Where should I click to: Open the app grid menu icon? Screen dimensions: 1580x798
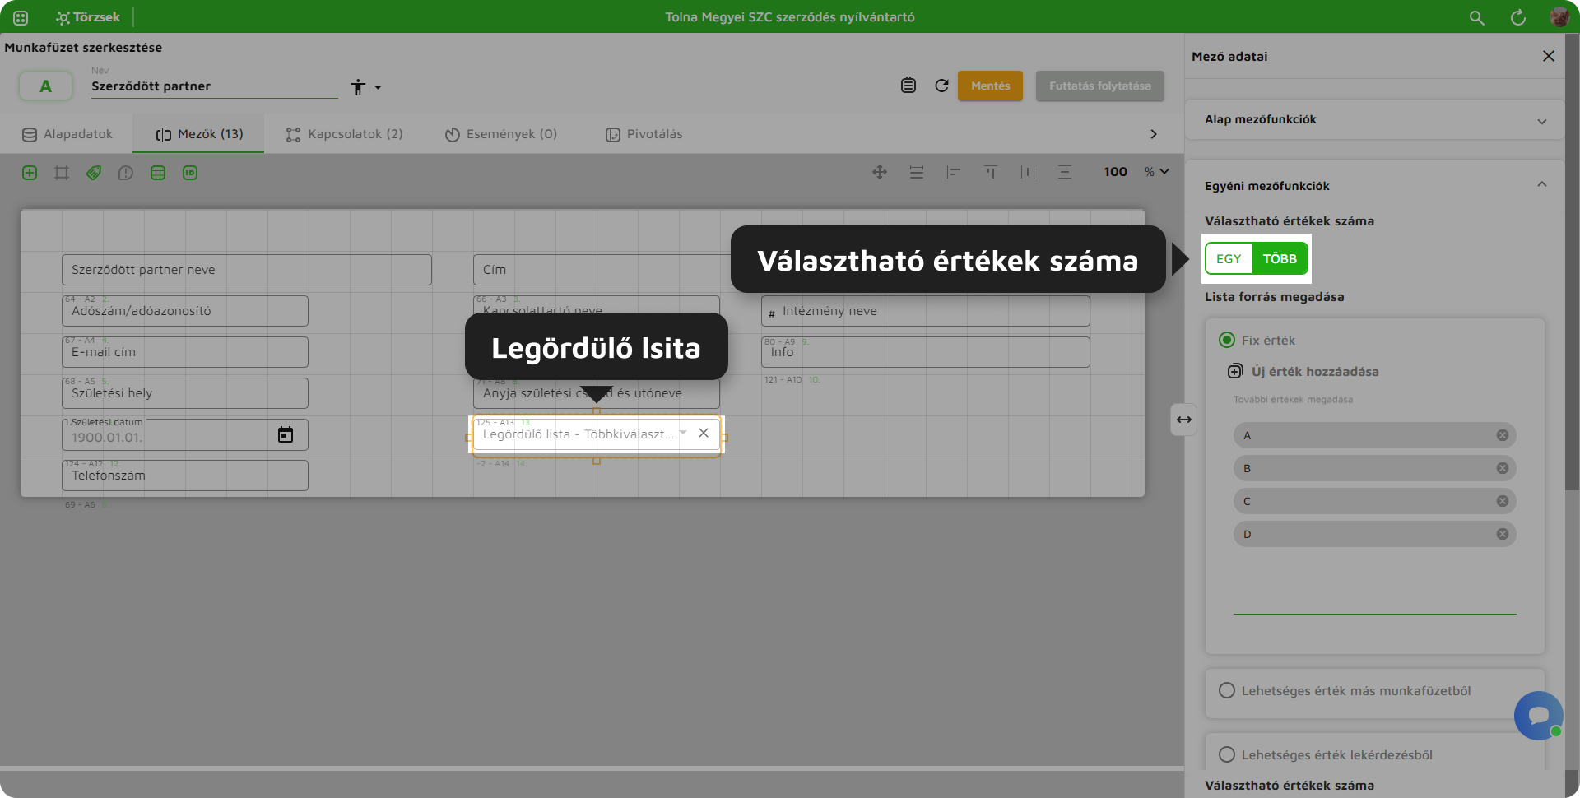21,17
